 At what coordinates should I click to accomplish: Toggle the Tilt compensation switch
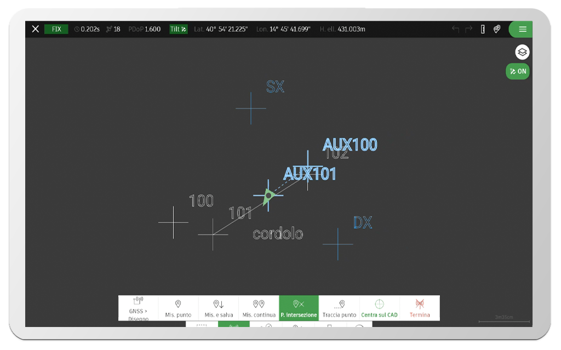coord(179,30)
